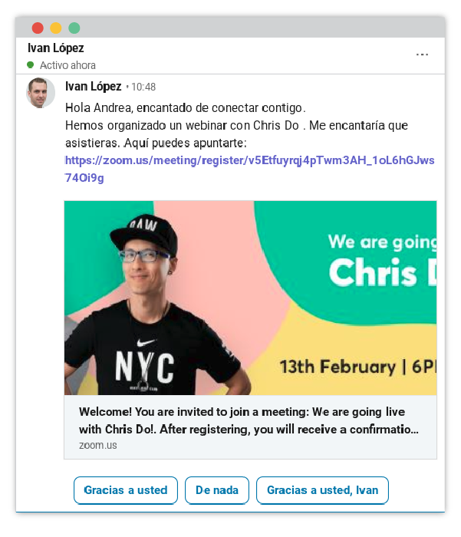Click the zoom.us domain label in preview card
461x537 pixels.
tap(98, 445)
